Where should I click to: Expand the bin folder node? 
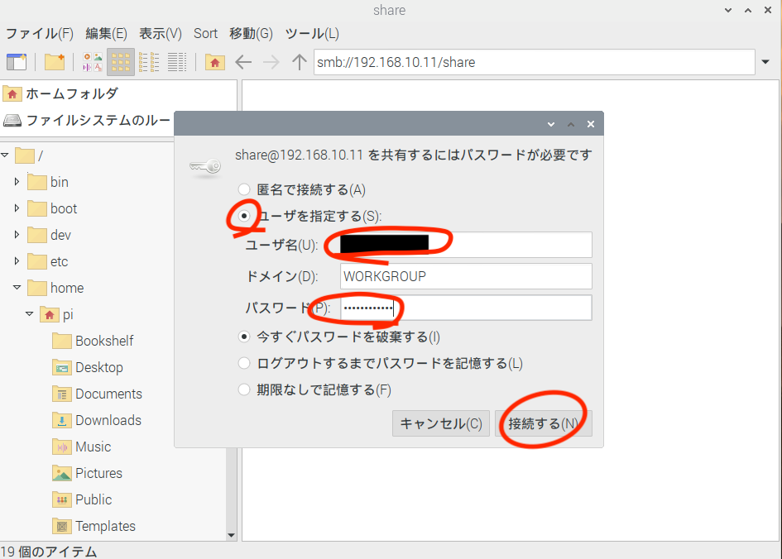pos(17,182)
